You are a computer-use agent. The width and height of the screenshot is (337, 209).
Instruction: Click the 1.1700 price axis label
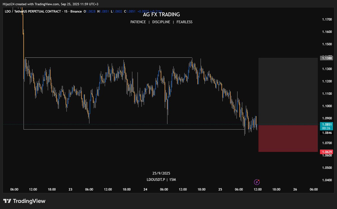pos(327,19)
